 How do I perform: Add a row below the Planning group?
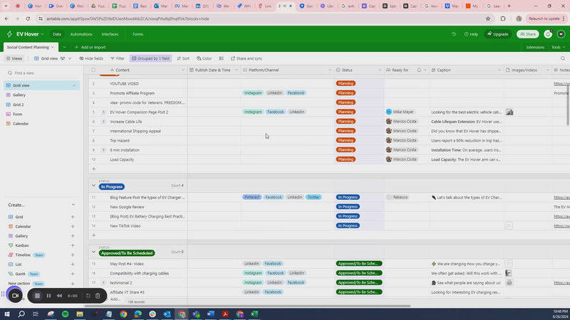pos(94,169)
